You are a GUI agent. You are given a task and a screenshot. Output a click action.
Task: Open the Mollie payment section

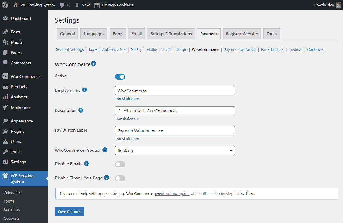152,49
